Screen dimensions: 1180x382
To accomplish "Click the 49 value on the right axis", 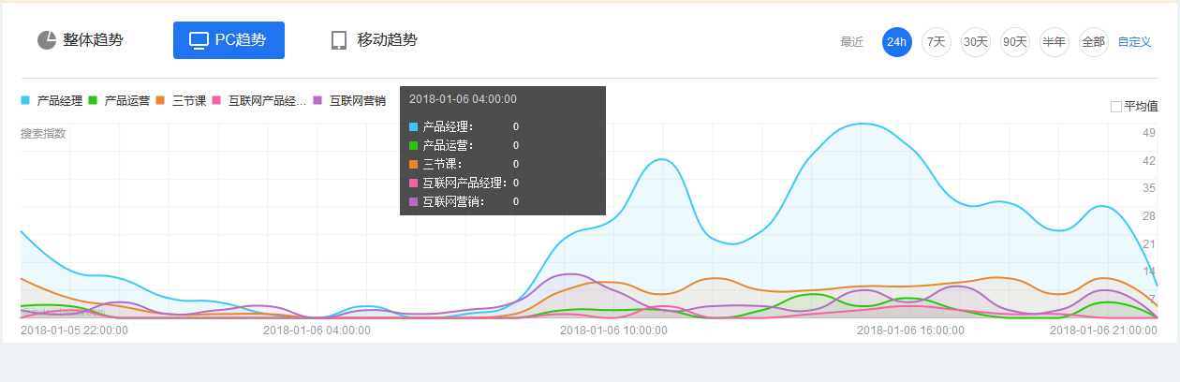I will [x=1148, y=133].
